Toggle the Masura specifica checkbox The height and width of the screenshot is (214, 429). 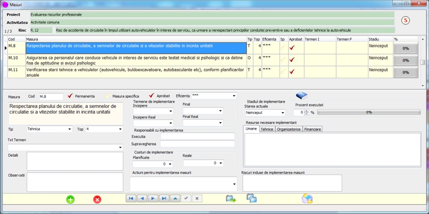point(108,96)
